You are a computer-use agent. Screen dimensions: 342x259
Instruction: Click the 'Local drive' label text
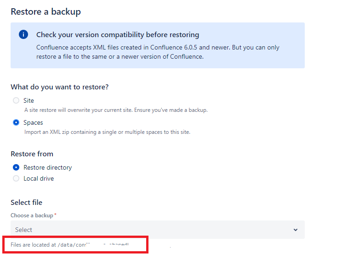click(x=39, y=178)
